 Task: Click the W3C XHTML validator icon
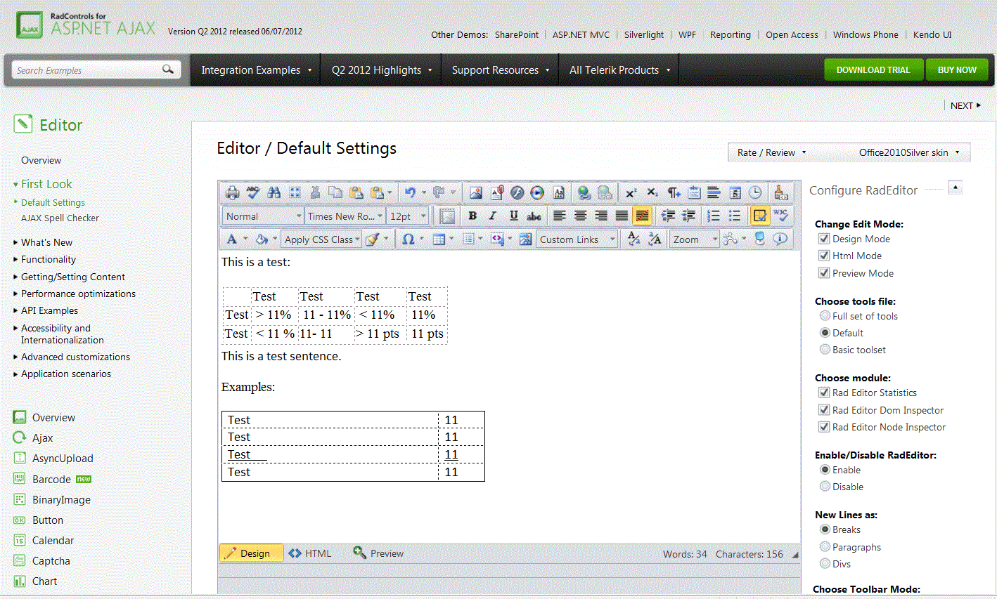[x=780, y=216]
